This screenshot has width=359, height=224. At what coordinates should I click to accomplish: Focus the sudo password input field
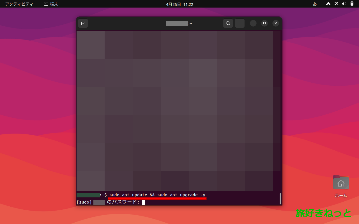(x=144, y=202)
